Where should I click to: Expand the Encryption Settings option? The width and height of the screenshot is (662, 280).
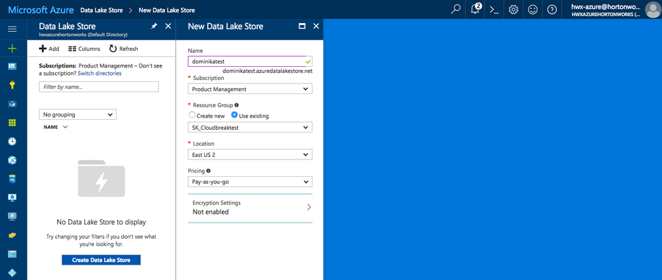(x=250, y=207)
